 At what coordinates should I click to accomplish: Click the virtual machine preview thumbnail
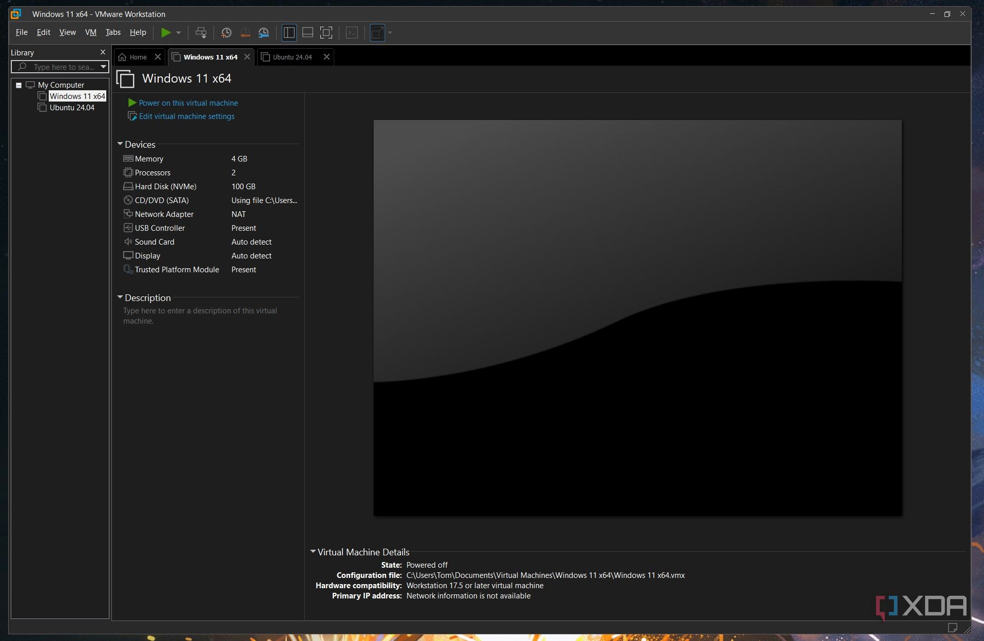(x=638, y=318)
